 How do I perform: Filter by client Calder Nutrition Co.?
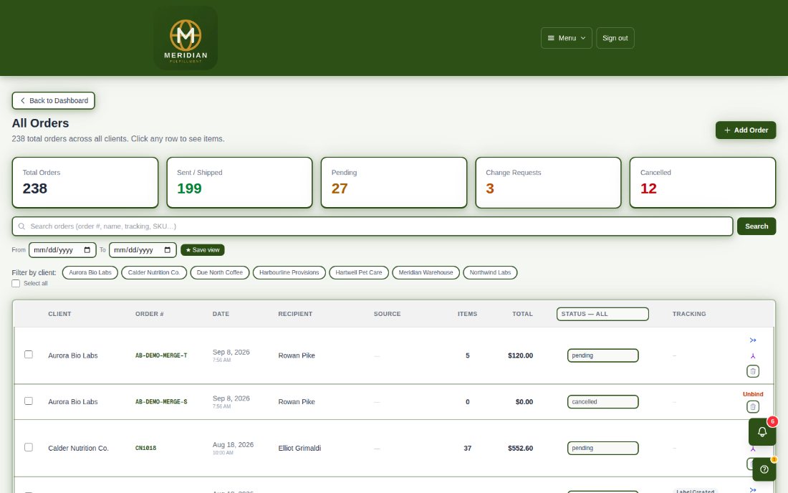coord(154,272)
